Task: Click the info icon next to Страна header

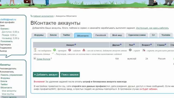Action: point(165,44)
